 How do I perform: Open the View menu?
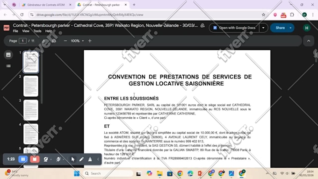[26, 31]
